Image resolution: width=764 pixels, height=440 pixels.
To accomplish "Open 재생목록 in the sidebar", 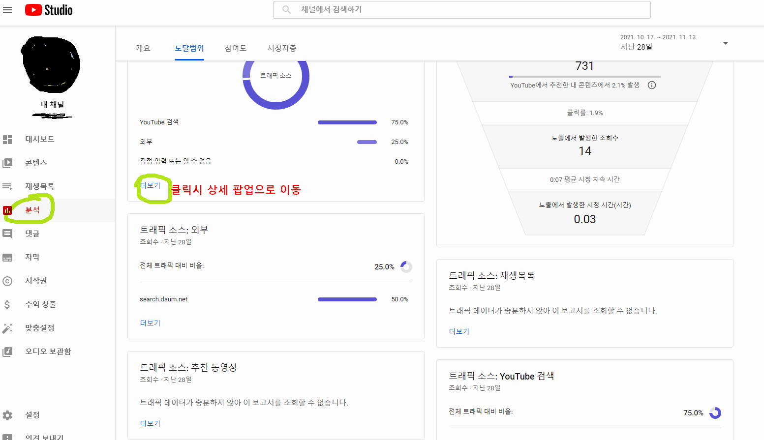I will point(40,186).
